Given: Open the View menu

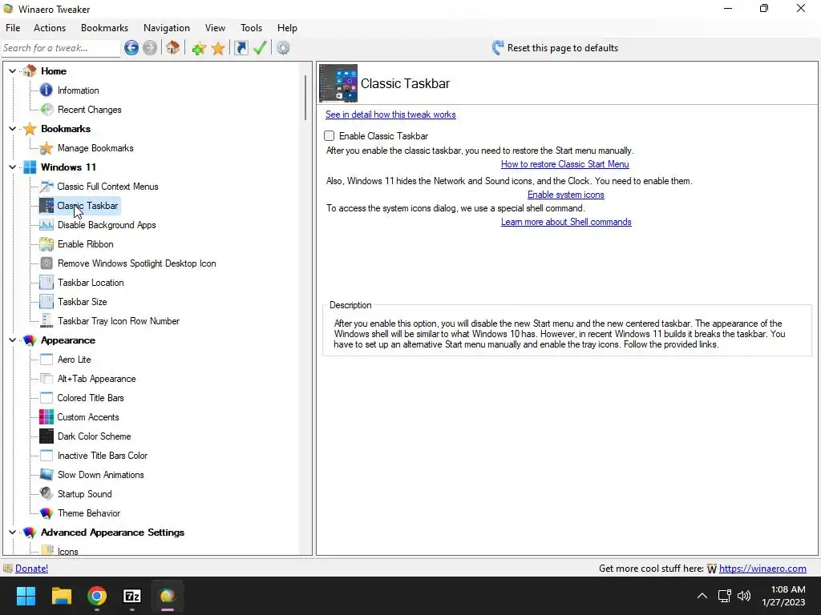Looking at the screenshot, I should click(215, 28).
